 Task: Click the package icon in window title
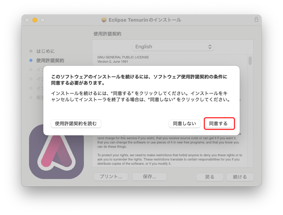(104, 20)
